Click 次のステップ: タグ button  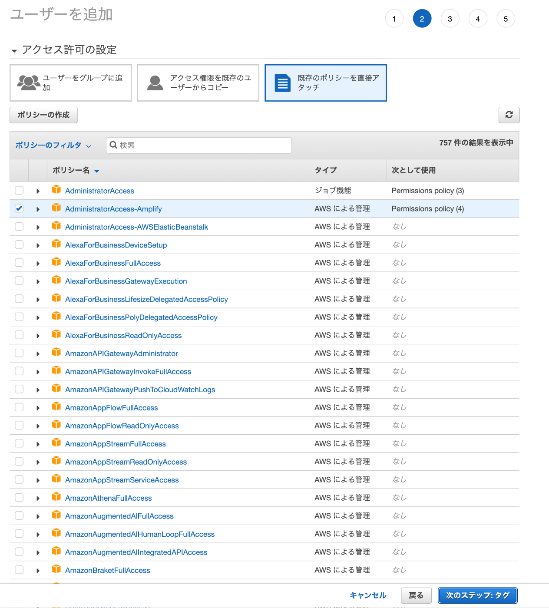tap(478, 595)
